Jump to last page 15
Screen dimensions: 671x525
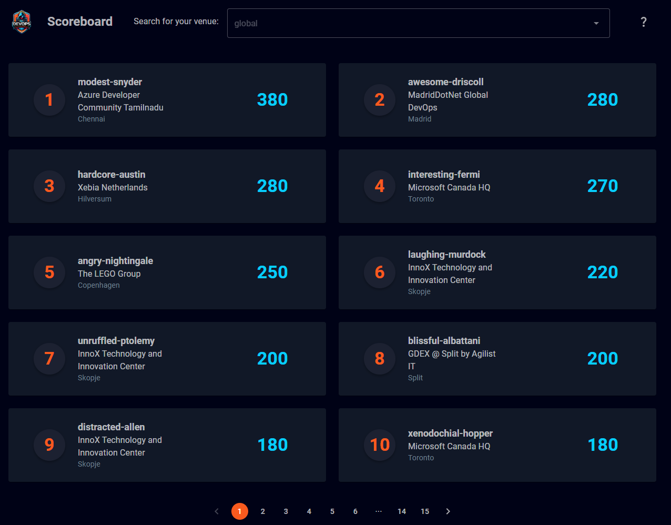[x=425, y=511]
